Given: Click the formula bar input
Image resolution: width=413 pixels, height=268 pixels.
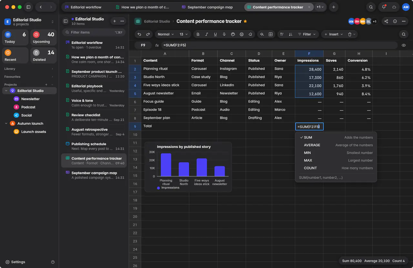Looking at the screenshot, I should coord(274,45).
